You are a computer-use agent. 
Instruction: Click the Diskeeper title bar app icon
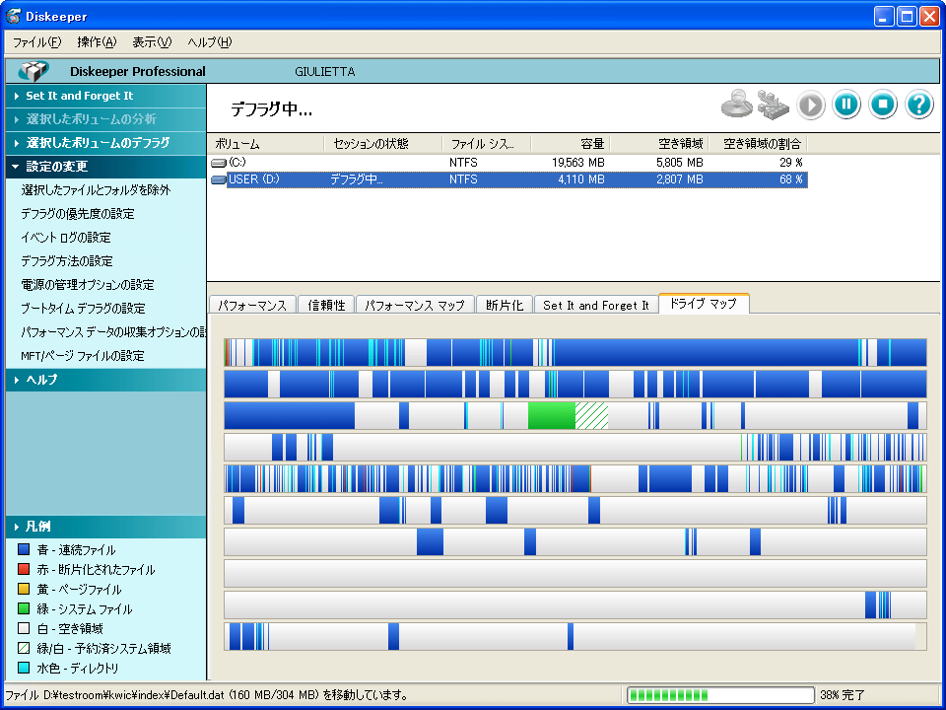coord(13,16)
